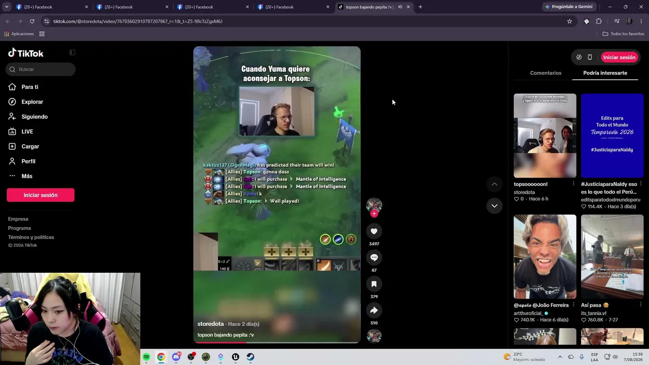
Task: Open the #JusticiaparaNaldy video thumbnail
Action: 612,136
